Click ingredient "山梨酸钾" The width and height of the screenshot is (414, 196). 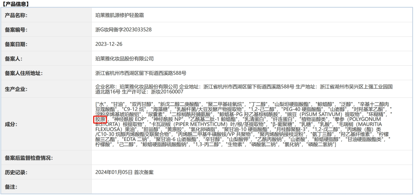pos(239,139)
